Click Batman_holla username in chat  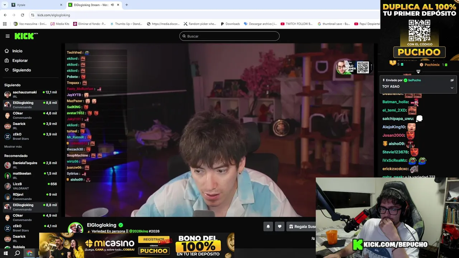click(395, 102)
